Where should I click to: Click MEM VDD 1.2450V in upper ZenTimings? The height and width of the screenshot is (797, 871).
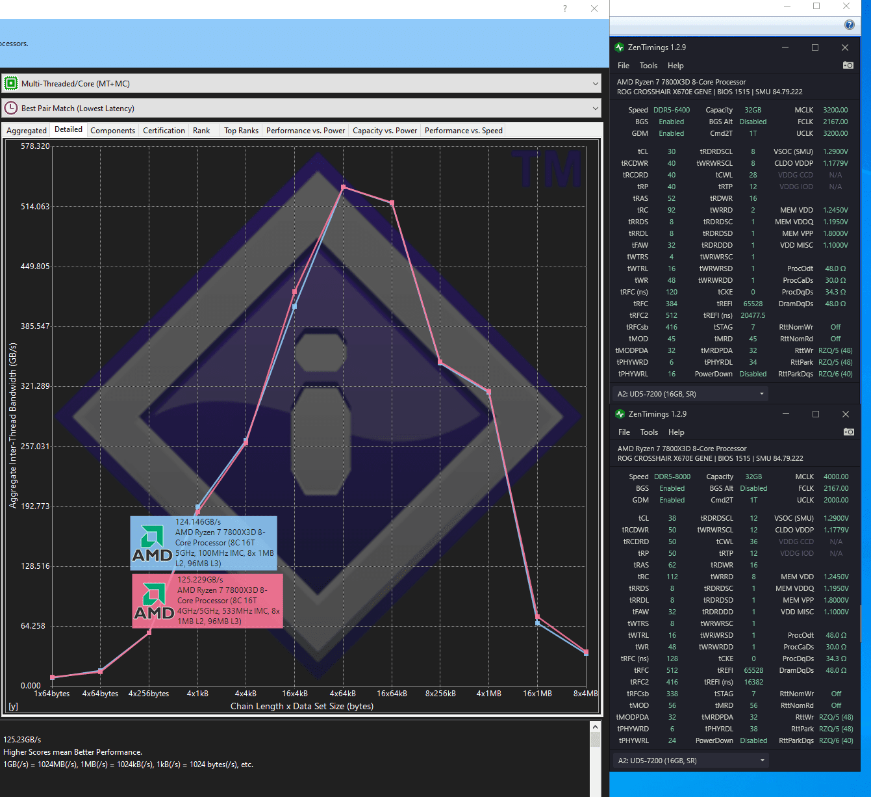(835, 210)
